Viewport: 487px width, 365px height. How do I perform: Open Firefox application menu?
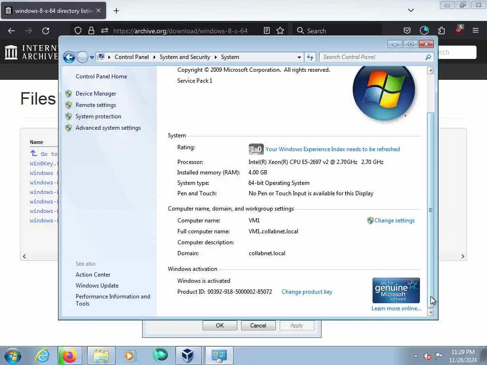tap(476, 30)
